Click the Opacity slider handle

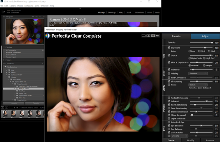click(x=212, y=42)
